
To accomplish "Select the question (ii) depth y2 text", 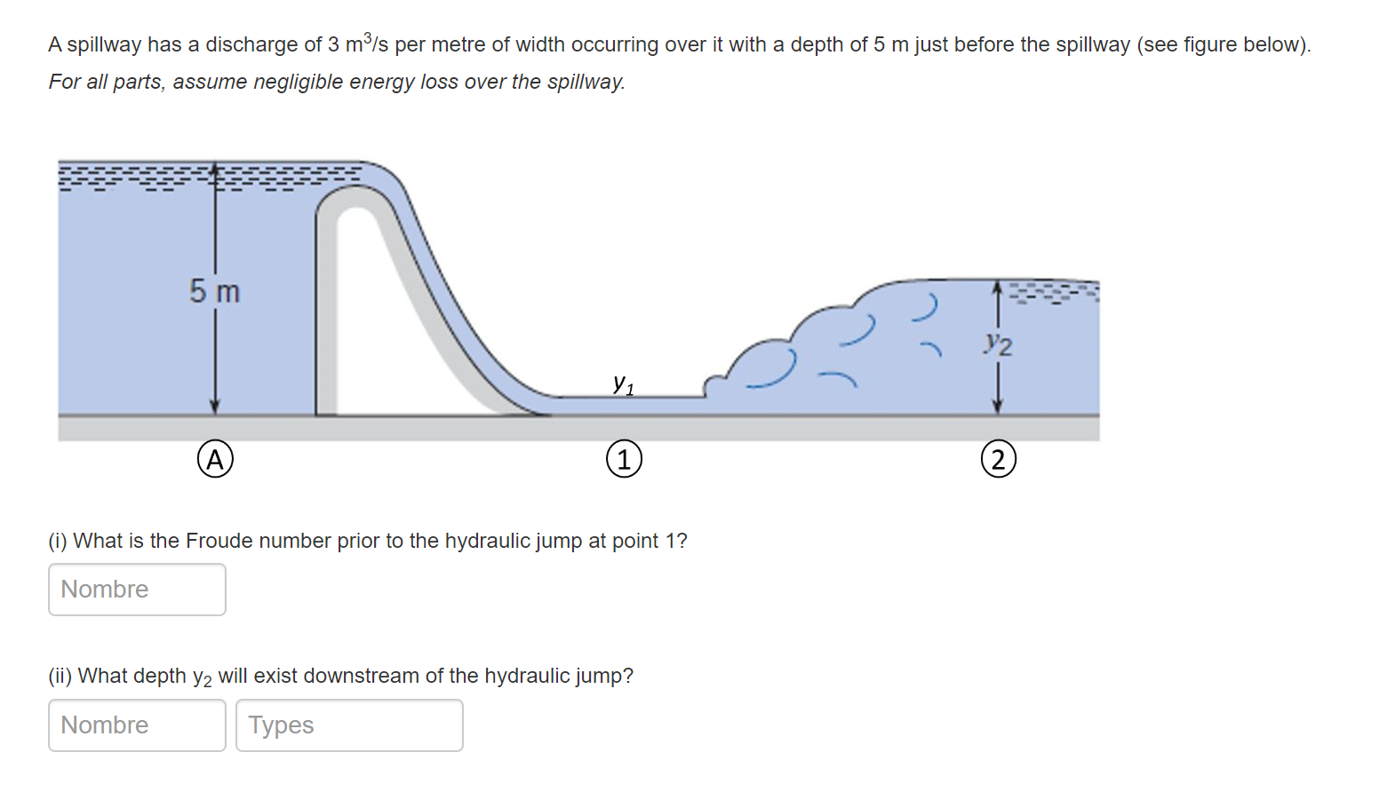I will point(341,675).
